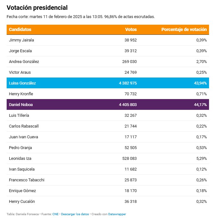Select the Candidatos column header
216x219 pixels.
[20, 29]
